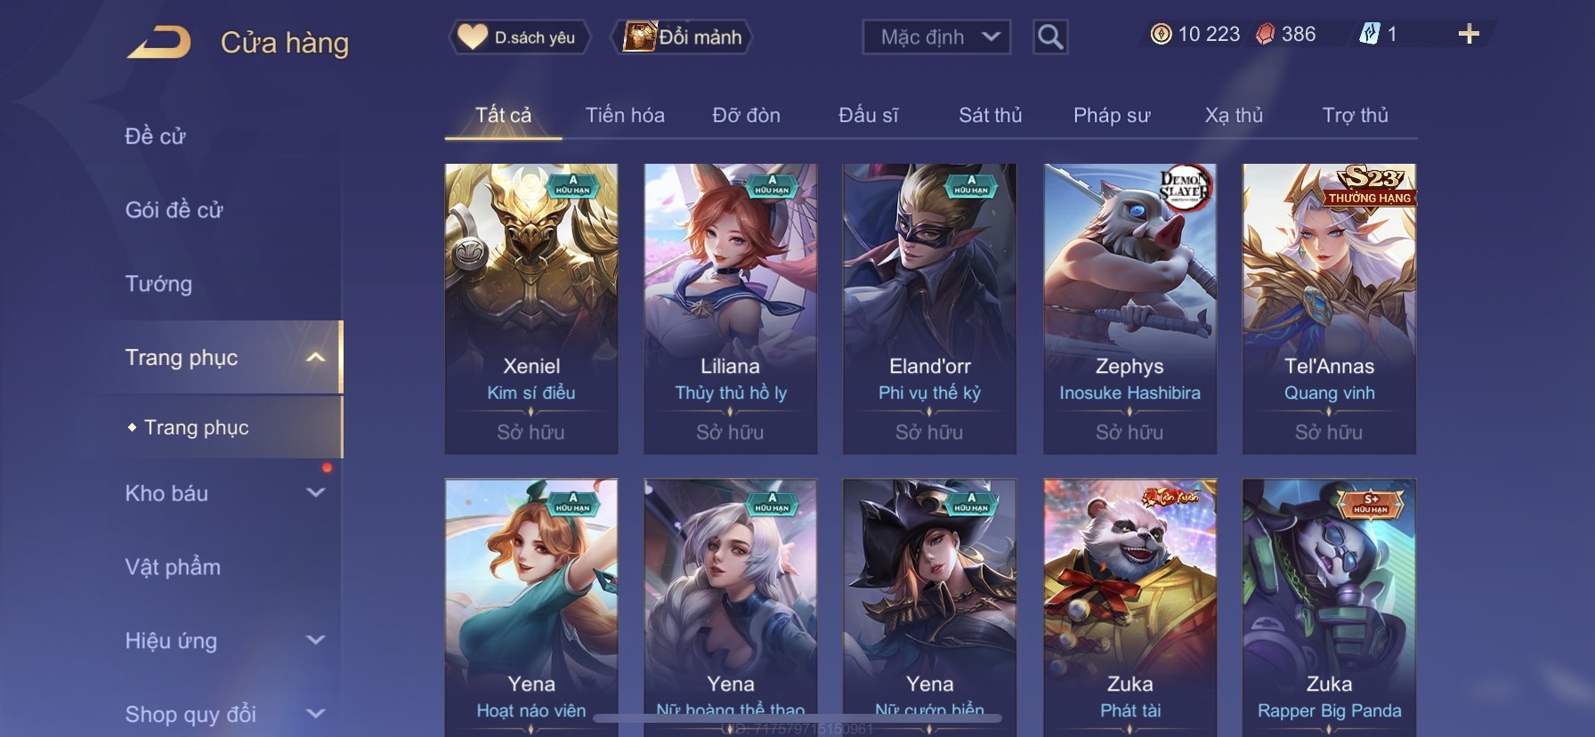Expand the Shop quy đổi section
This screenshot has height=737, width=1595.
coord(315,713)
